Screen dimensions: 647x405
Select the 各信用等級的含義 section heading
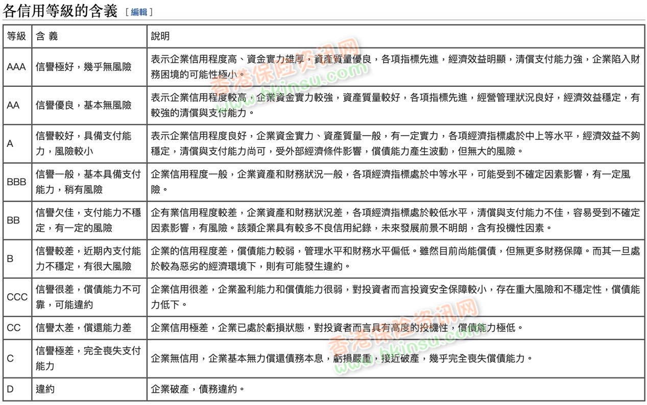(60, 10)
